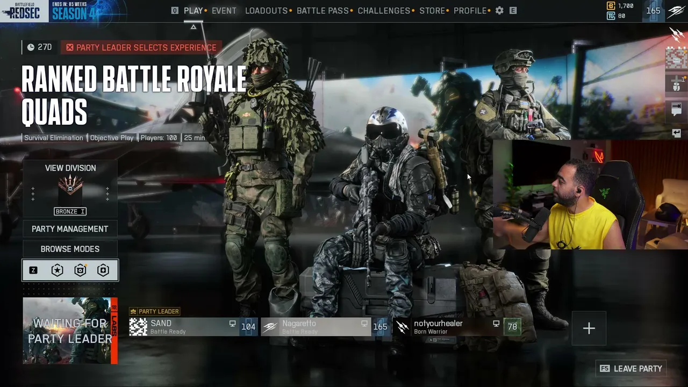Open the squad jets icon in right sidebar
688x387 pixels.
click(x=676, y=34)
